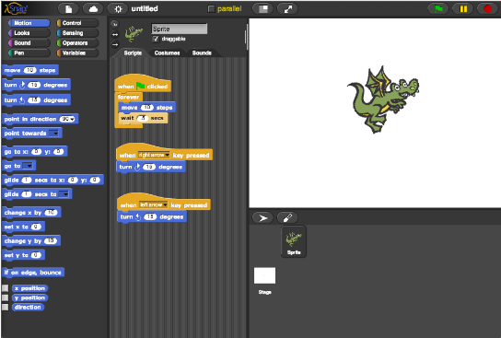Toggle stage size with the normal-stage icon
Image resolution: width=501 pixels, height=338 pixels.
click(263, 8)
